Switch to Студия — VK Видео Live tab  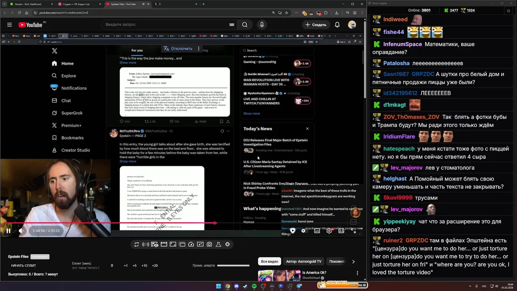(79, 4)
